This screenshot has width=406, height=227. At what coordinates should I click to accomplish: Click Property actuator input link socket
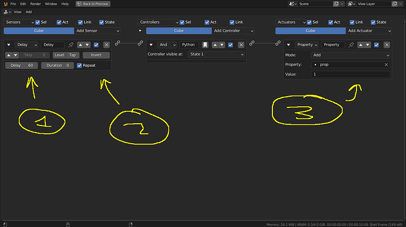278,43
